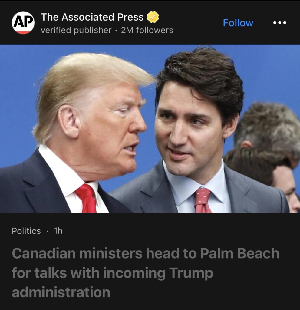
Task: Tap the left man's red tie in photo
Action: [86, 198]
